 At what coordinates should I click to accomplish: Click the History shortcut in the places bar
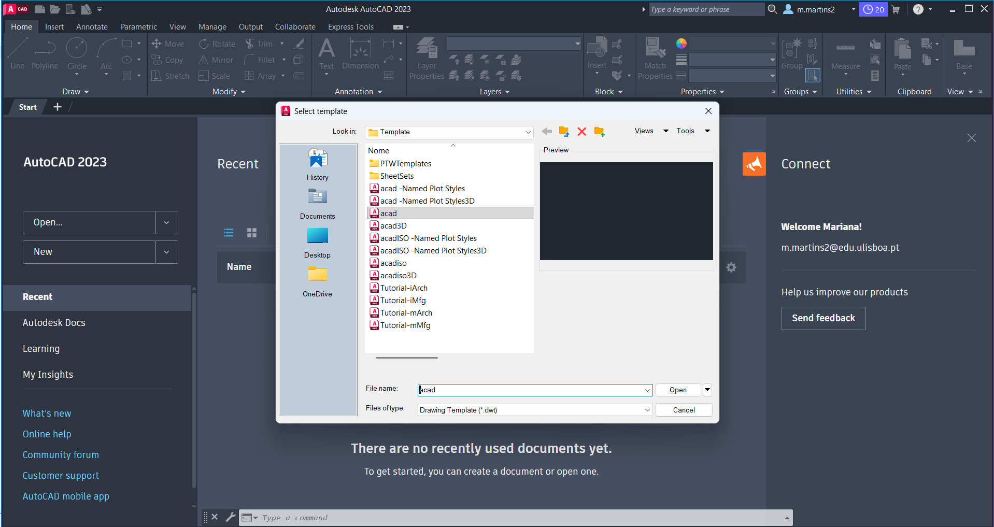(318, 165)
